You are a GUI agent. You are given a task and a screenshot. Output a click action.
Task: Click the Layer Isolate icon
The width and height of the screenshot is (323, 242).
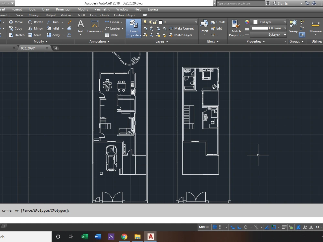click(151, 29)
